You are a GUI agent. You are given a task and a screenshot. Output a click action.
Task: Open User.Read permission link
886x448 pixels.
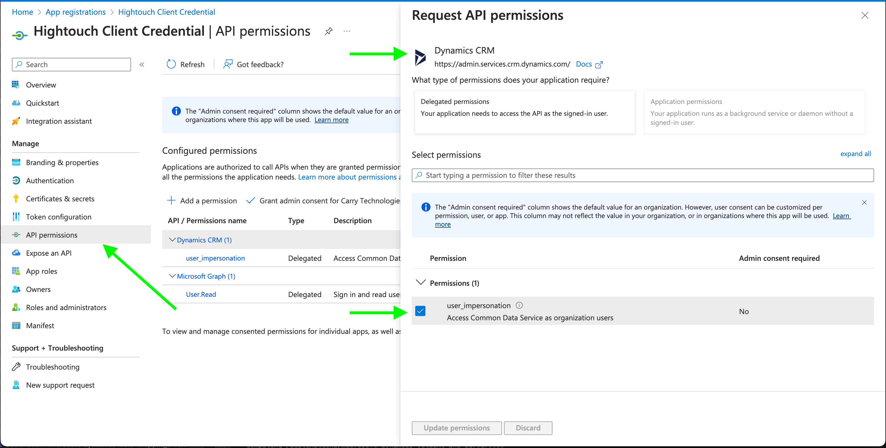point(201,294)
